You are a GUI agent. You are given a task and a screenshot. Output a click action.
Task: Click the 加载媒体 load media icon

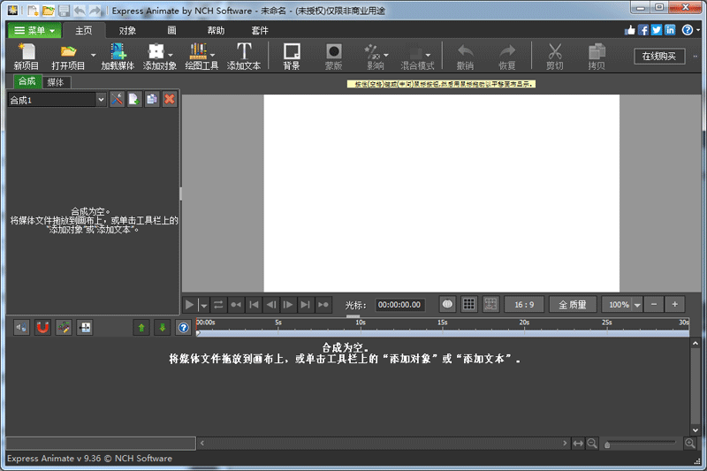tap(118, 57)
